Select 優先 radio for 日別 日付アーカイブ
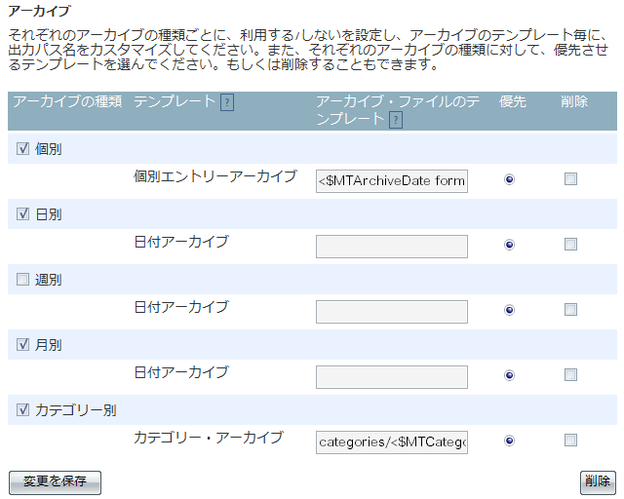Image resolution: width=624 pixels, height=499 pixels. (x=510, y=245)
